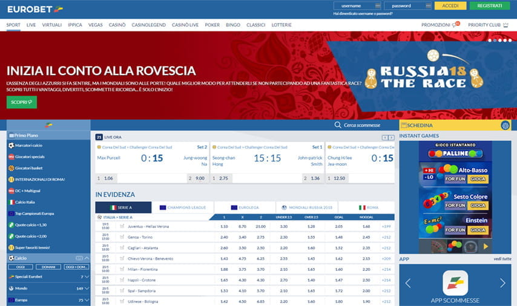Image resolution: width=517 pixels, height=306 pixels.
Task: Collapse the Calcio section chevron
Action: coord(87,258)
